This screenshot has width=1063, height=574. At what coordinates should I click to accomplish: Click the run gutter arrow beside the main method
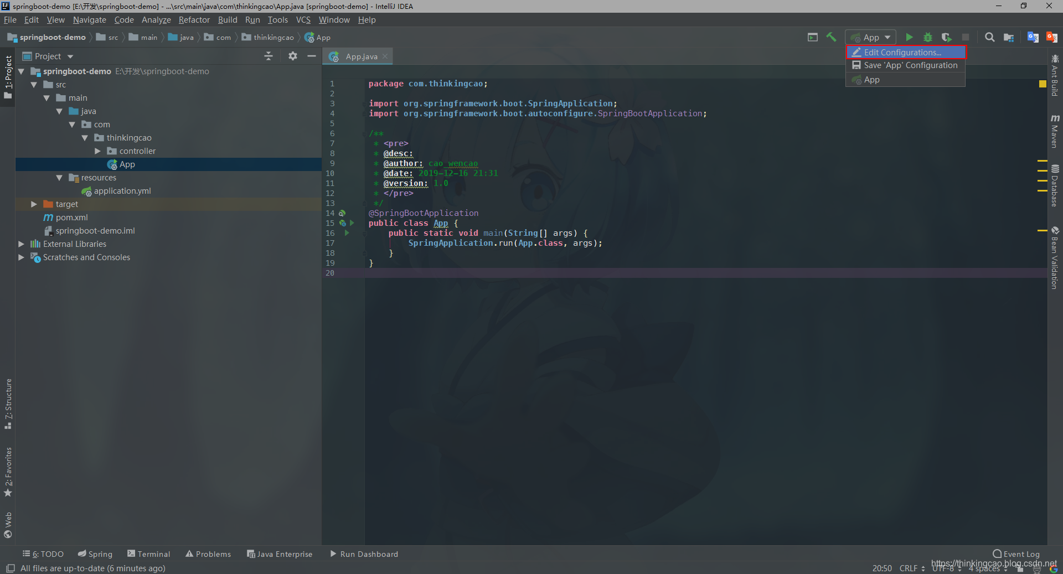pyautogui.click(x=347, y=233)
